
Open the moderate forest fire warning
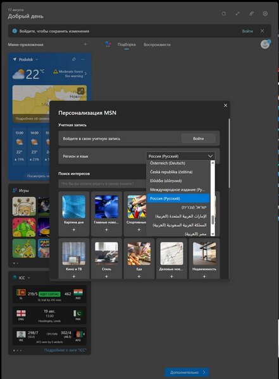point(70,73)
